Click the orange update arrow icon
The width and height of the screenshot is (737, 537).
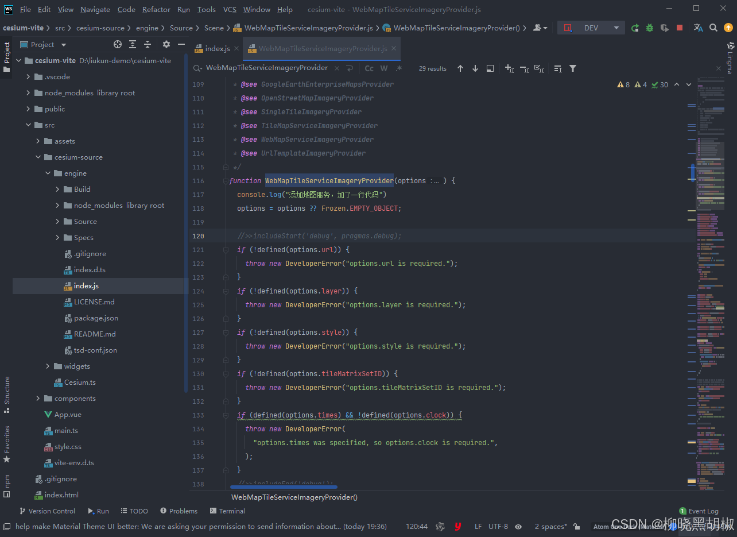[x=728, y=28]
